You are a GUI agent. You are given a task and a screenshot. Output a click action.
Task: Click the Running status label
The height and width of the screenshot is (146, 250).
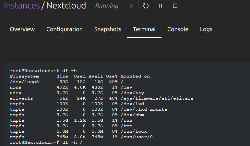(107, 6)
